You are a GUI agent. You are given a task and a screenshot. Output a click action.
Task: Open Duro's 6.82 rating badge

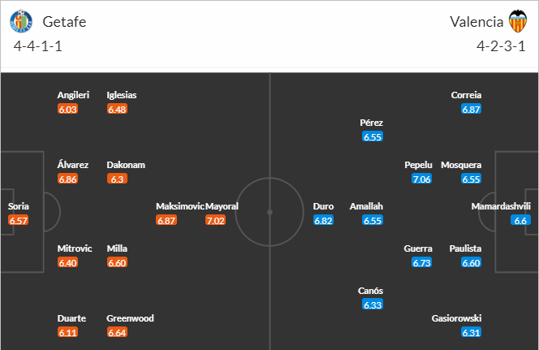click(324, 220)
